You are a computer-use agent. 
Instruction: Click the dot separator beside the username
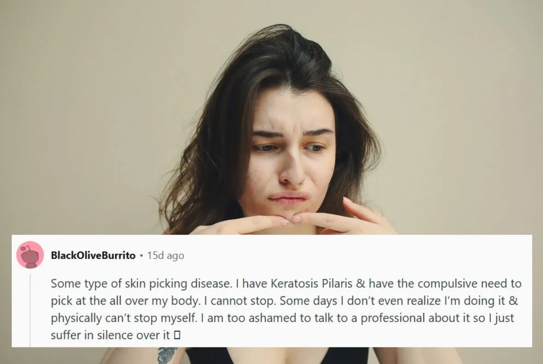click(x=141, y=255)
